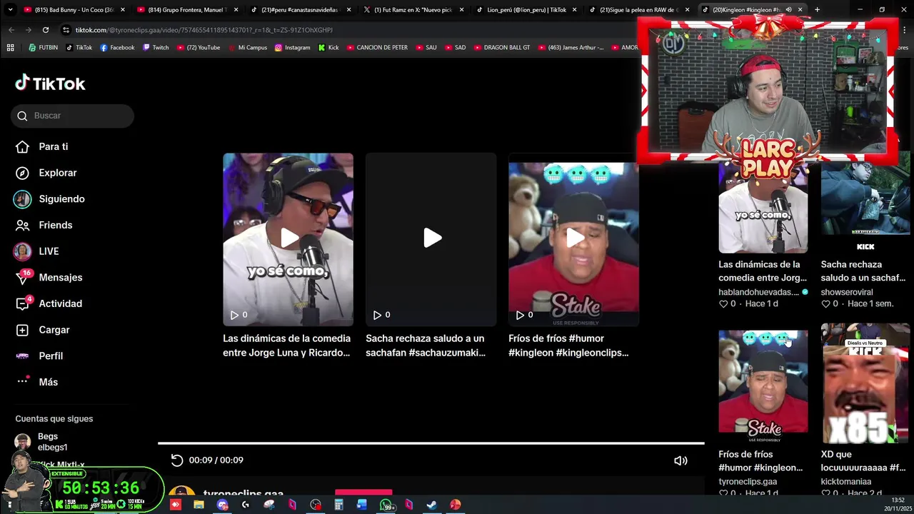Open Mensajes inbox

[x=49, y=278]
